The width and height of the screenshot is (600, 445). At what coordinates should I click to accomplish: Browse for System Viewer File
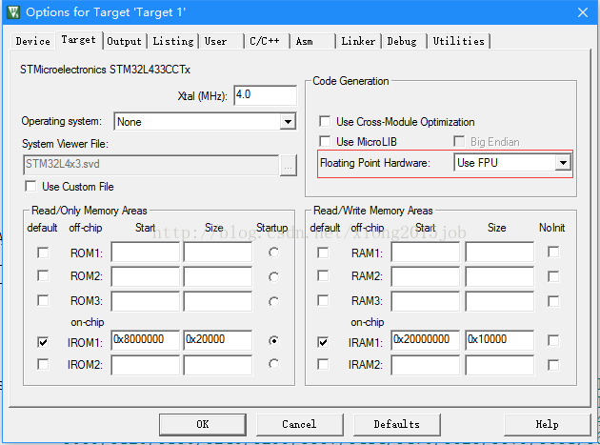coord(289,166)
